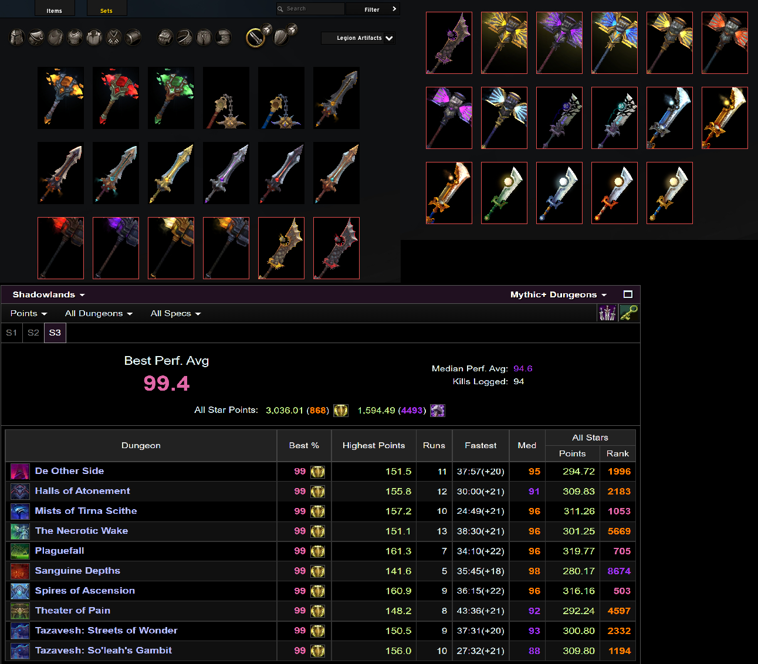Screen dimensions: 758x664
Task: Sort by the Highest Points column header
Action: pyautogui.click(x=374, y=446)
